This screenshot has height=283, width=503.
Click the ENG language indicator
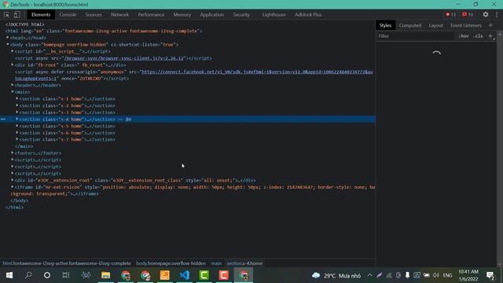447,275
